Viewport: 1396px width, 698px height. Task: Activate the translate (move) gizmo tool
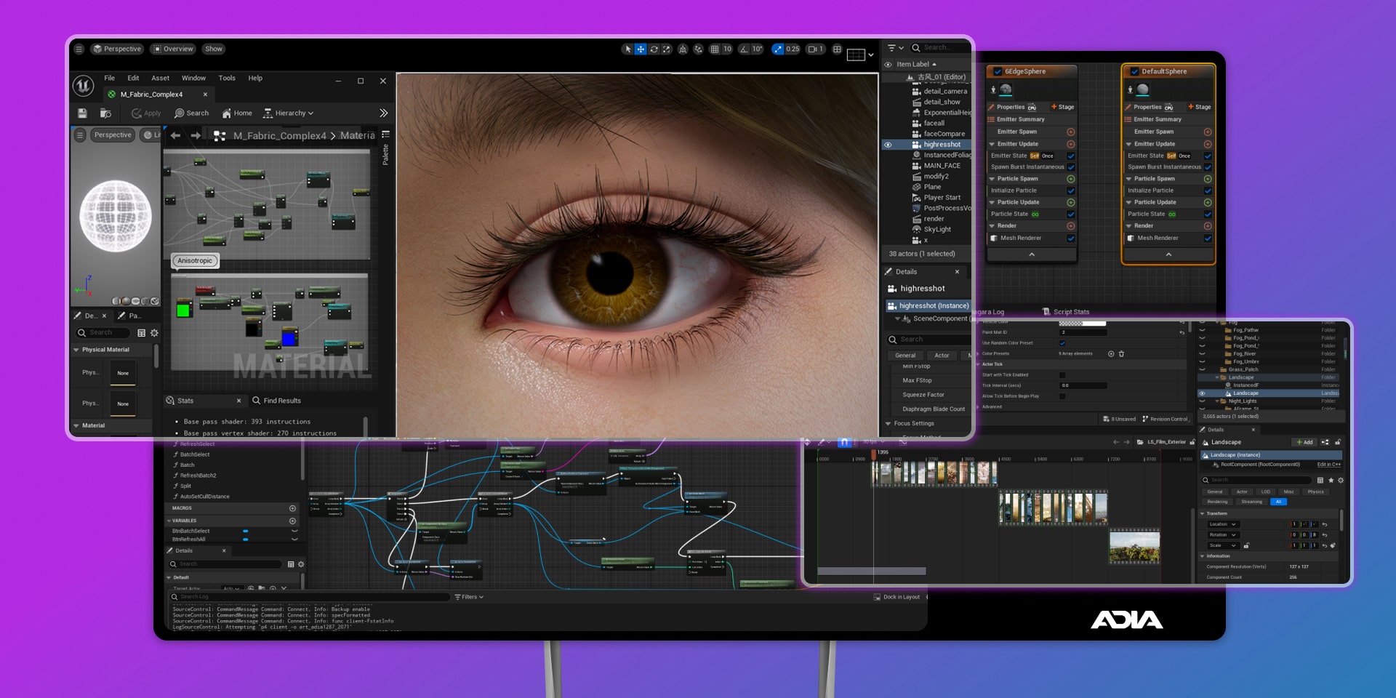641,49
